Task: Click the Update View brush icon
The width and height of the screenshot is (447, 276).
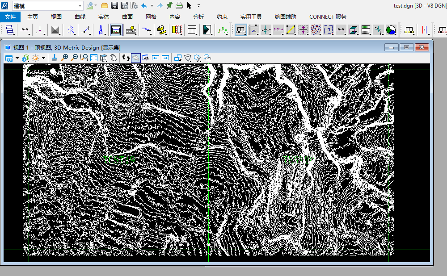Action: [54, 58]
